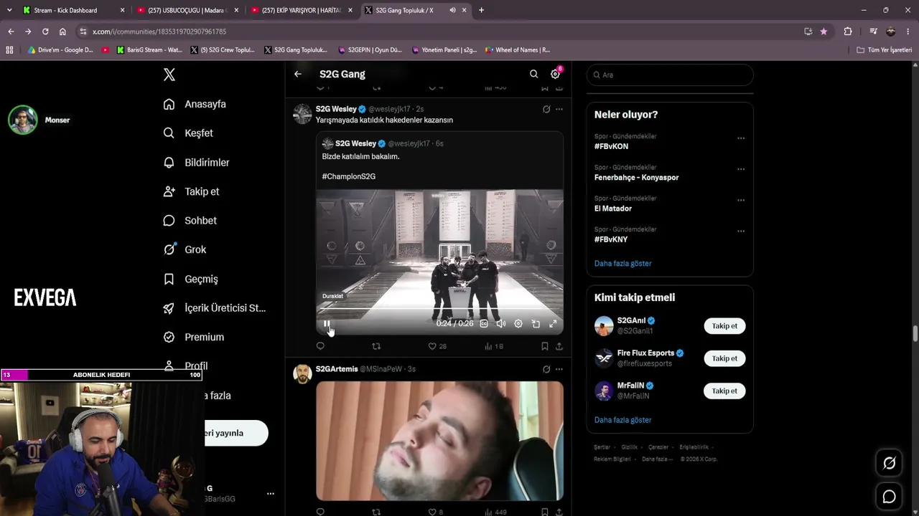Click the Ara search field
This screenshot has width=919, height=516.
(670, 75)
